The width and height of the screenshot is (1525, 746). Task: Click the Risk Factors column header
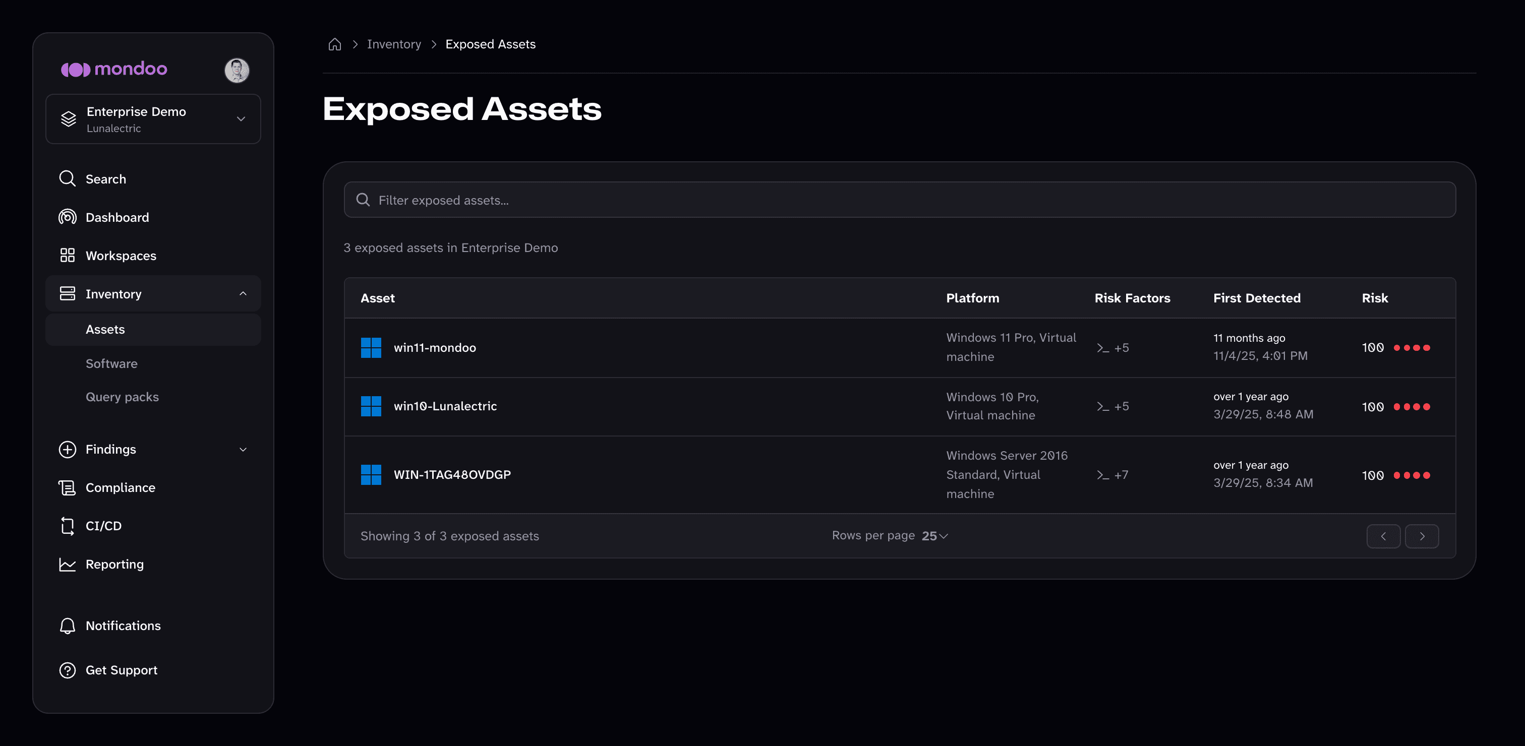(x=1132, y=298)
